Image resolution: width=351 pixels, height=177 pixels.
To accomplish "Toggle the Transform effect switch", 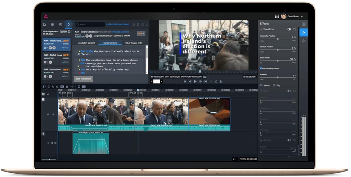I will coord(289,29).
